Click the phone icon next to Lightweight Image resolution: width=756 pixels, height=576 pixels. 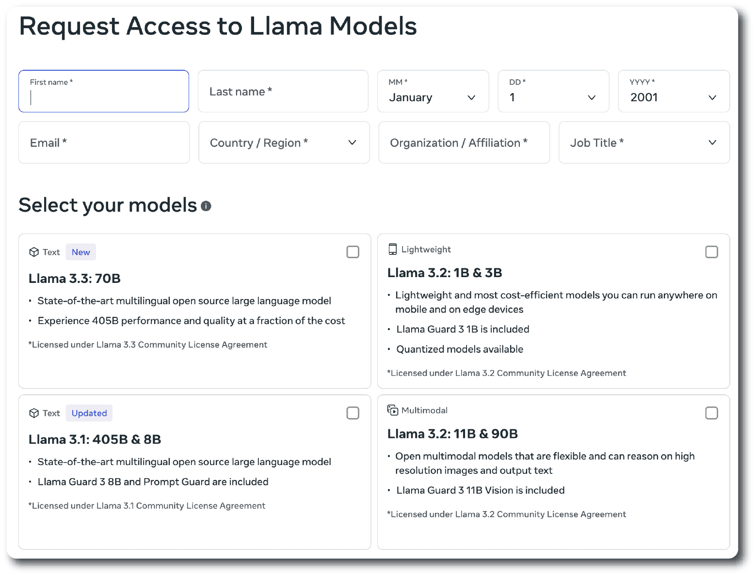pyautogui.click(x=392, y=249)
